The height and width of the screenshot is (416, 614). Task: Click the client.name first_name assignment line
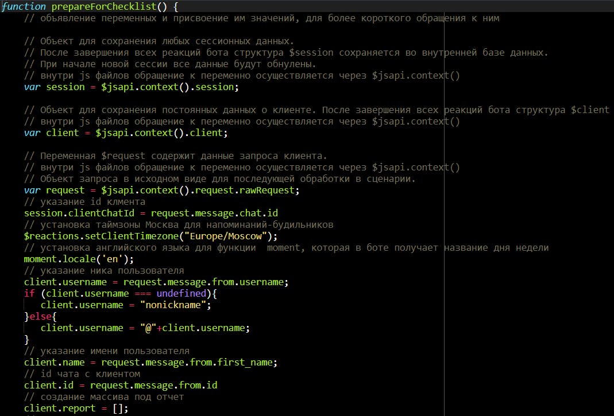point(150,363)
